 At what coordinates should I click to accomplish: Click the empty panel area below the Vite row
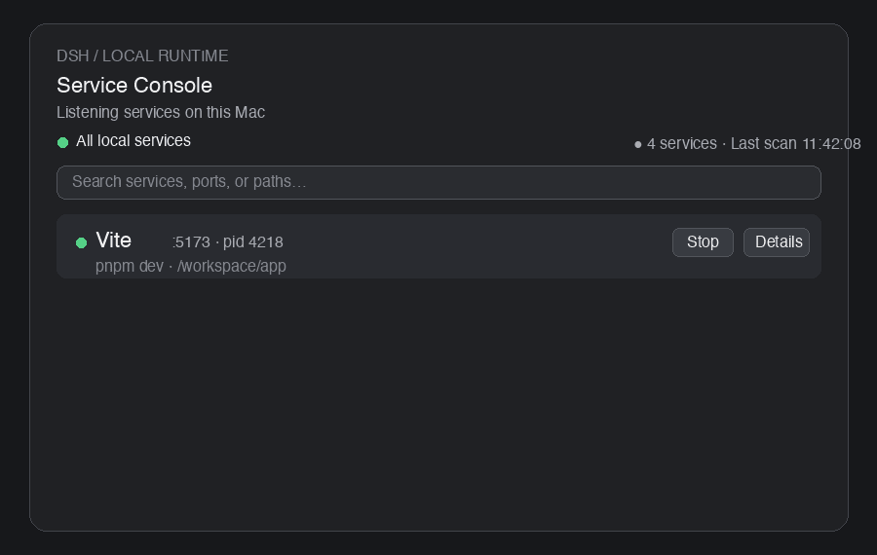tap(438, 402)
